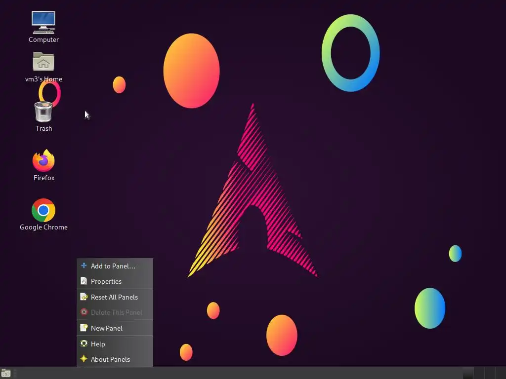Click the greyed-out Delete This Panel entry
506x379 pixels.
pyautogui.click(x=115, y=312)
